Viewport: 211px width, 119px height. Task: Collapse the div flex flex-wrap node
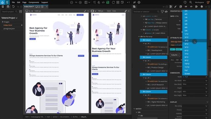[x=139, y=37]
